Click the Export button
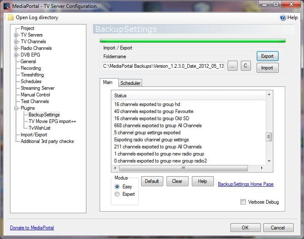This screenshot has height=239, width=304. (x=267, y=56)
